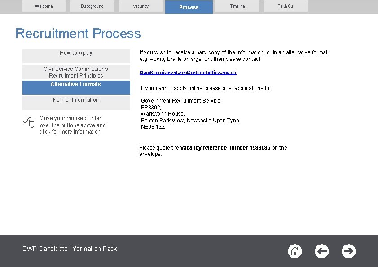
Task: Select the Government Recruitment Service address line
Action: (x=181, y=100)
